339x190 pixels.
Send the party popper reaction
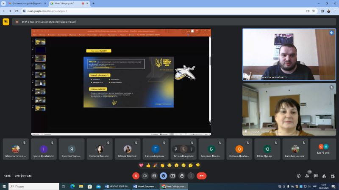pos(155,166)
